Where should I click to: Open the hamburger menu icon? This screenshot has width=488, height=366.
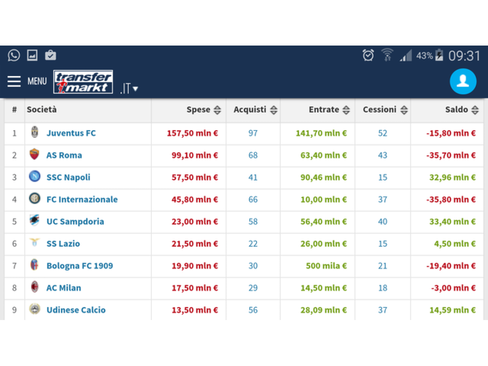(14, 81)
